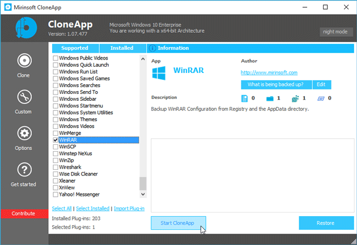Screen dimensions: 357x245
Task: Click the Installed Plug-ins: 203 text
Action: pyautogui.click(x=76, y=218)
